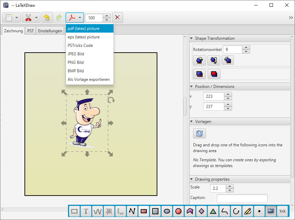The height and width of the screenshot is (220, 295).
Task: Choose the ellipse shape tool
Action: 167,211
